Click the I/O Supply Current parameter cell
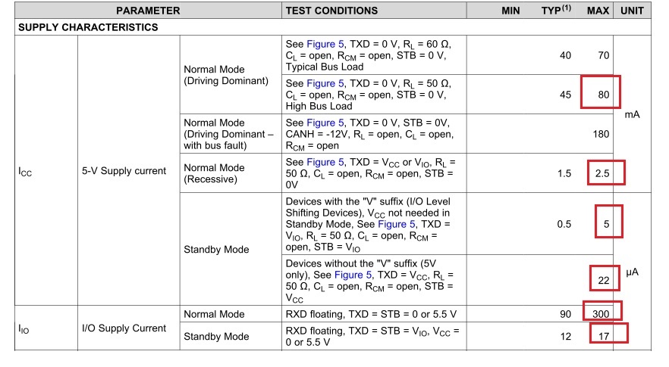669x367 pixels. click(x=124, y=328)
